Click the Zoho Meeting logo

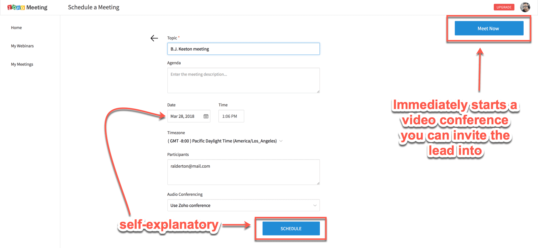[x=27, y=7]
